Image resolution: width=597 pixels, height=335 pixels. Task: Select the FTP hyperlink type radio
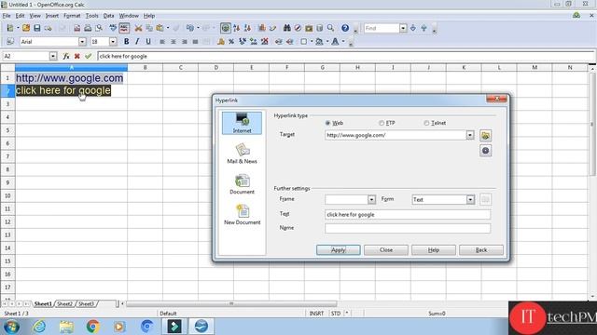(382, 123)
